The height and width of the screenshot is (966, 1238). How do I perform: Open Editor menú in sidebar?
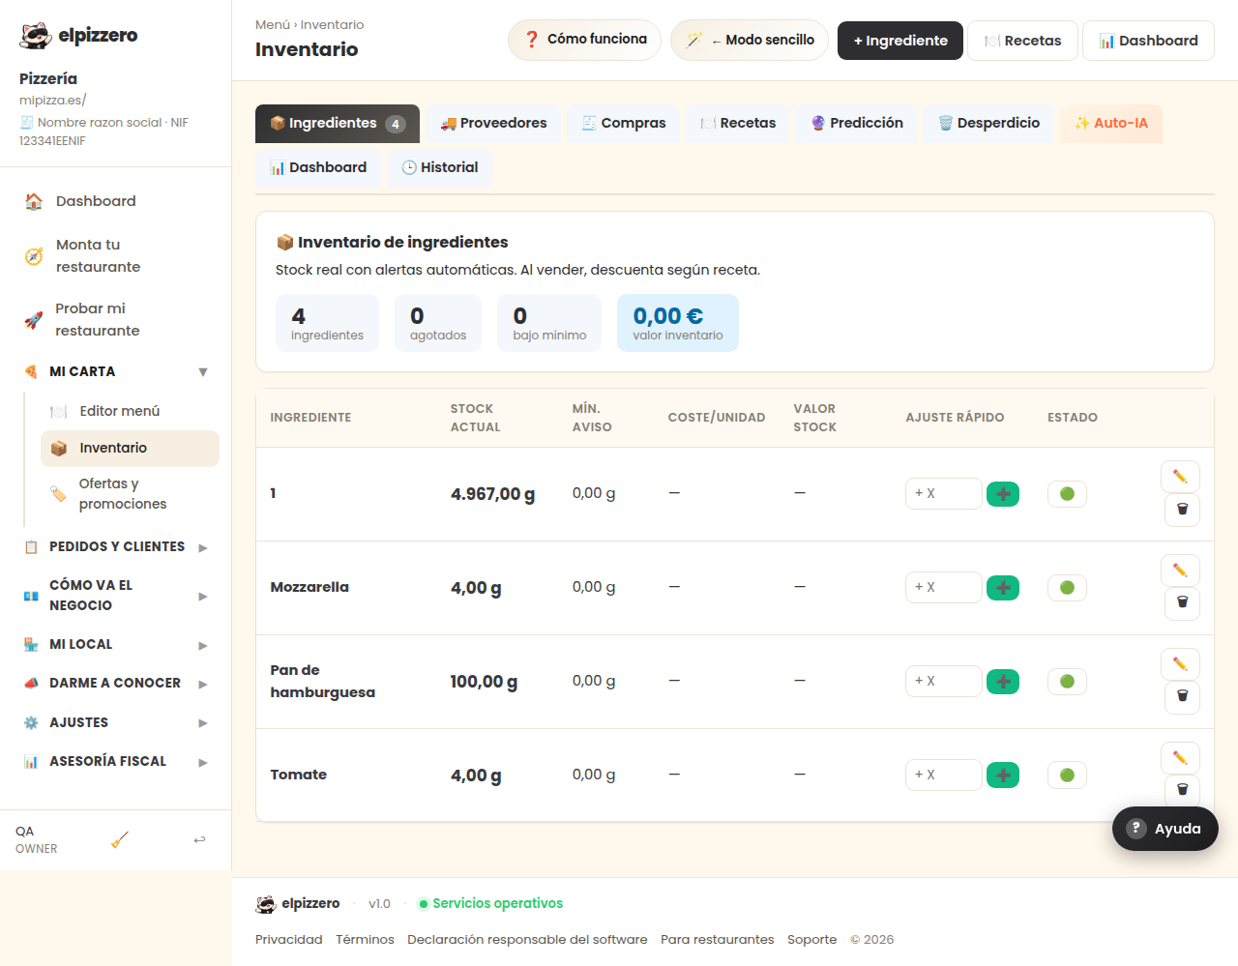[130, 412]
